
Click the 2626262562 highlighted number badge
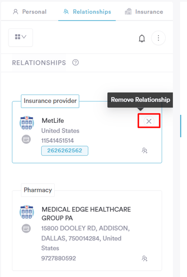tap(65, 151)
